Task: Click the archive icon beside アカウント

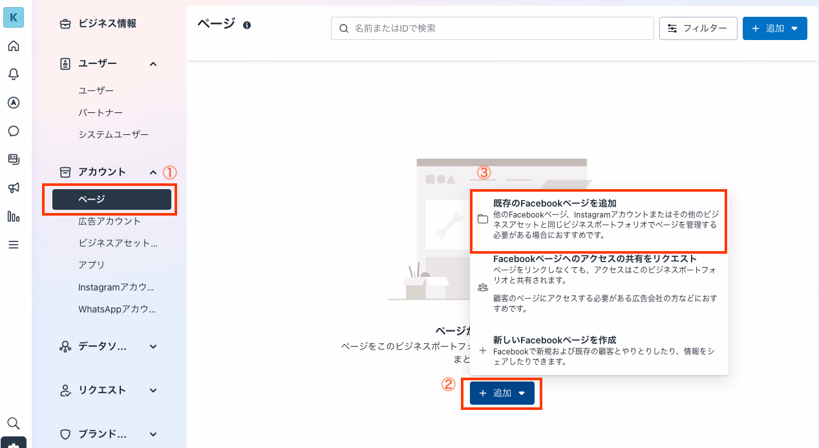Action: coord(65,172)
